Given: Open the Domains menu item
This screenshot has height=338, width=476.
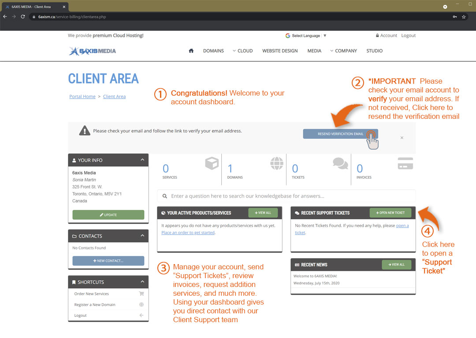Looking at the screenshot, I should click(213, 51).
